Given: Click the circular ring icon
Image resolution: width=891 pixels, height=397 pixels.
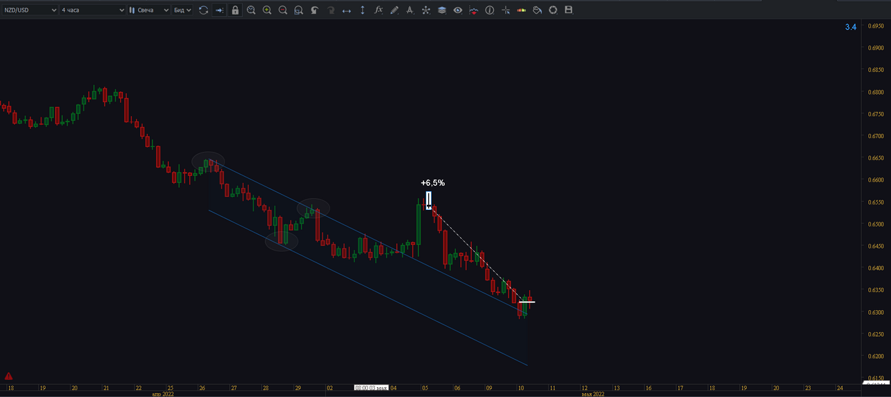Looking at the screenshot, I should click(553, 10).
